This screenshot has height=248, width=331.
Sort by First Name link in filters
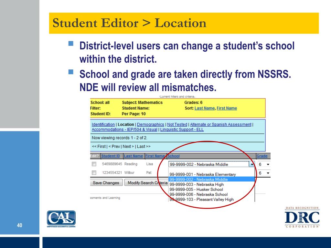[x=227, y=108]
